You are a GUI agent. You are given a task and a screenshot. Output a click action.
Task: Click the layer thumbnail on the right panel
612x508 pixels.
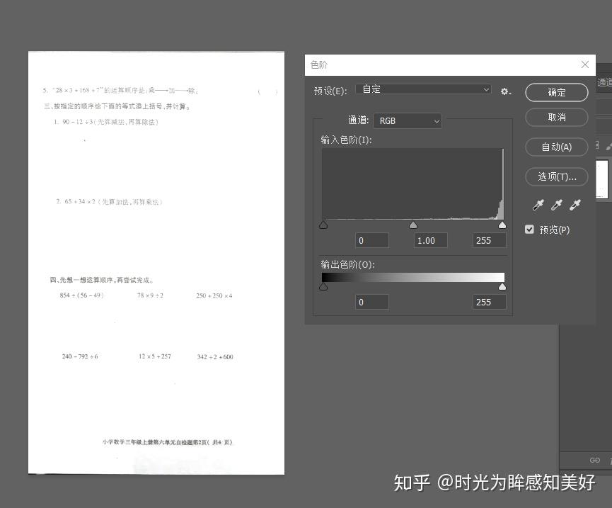point(602,179)
